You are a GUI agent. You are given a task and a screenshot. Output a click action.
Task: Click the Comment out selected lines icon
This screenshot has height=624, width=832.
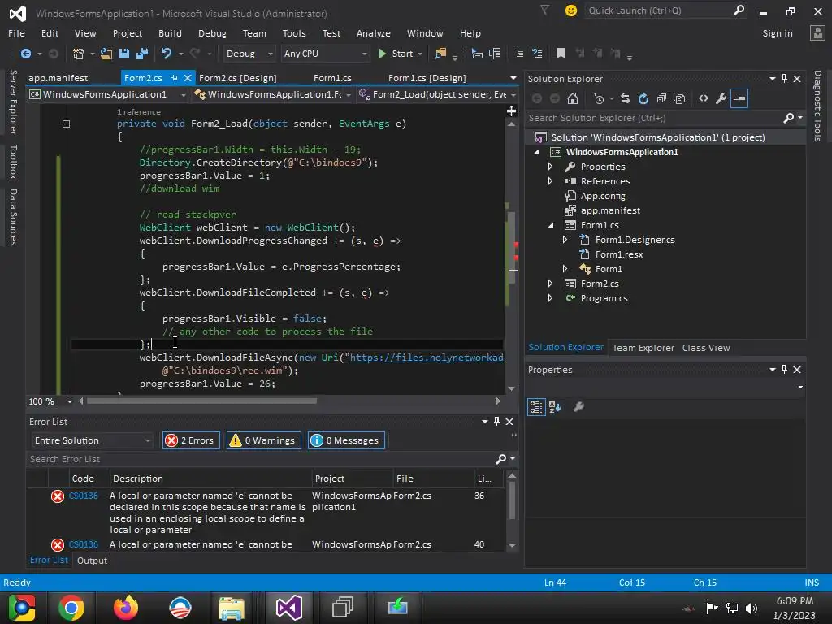click(x=519, y=54)
